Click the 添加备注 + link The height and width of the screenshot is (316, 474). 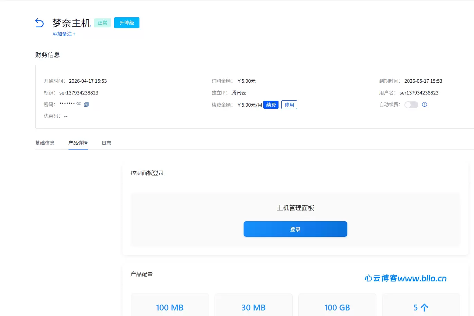click(x=64, y=34)
